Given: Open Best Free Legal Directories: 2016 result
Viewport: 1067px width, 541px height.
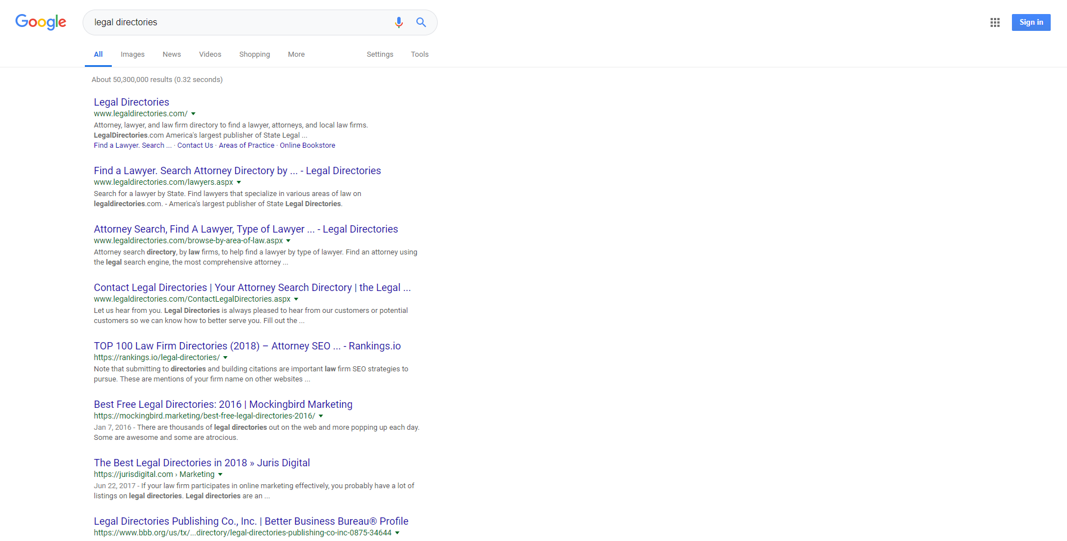Looking at the screenshot, I should point(223,404).
